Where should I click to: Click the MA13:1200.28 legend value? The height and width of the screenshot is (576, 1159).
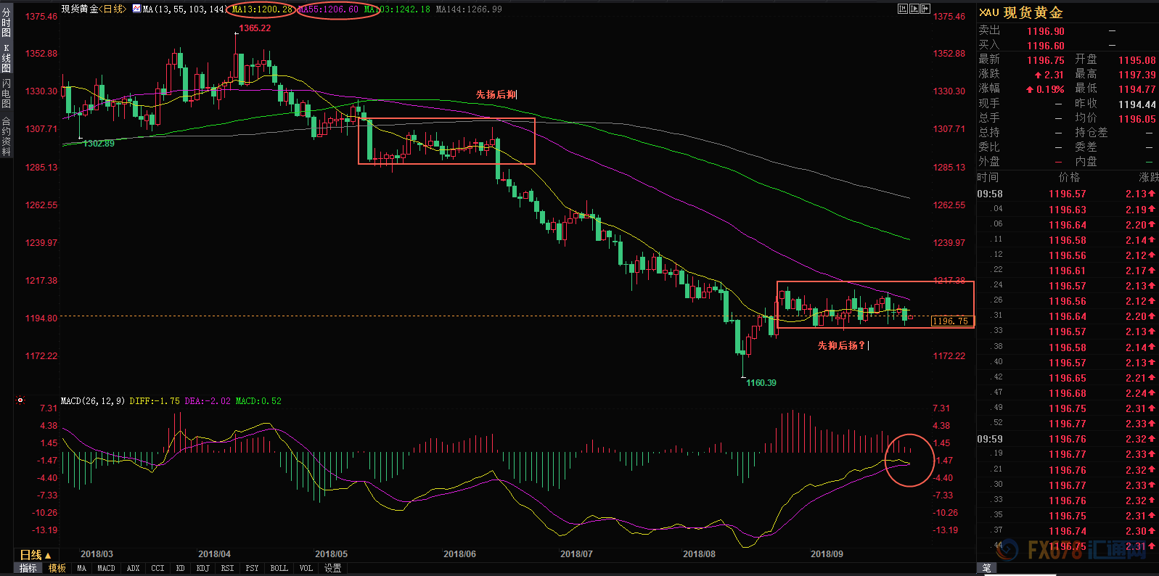coord(262,9)
